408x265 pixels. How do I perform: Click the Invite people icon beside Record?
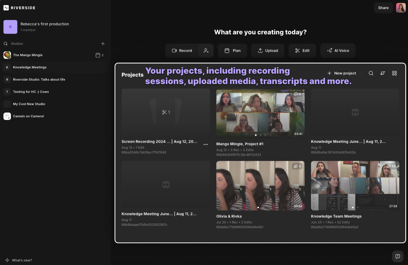click(x=206, y=51)
